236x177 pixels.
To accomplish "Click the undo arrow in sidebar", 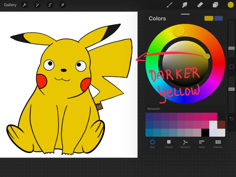I will (231, 119).
